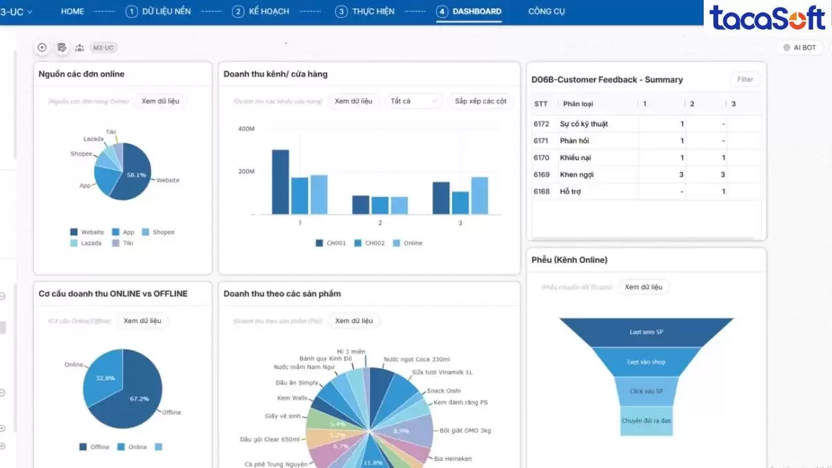Screen dimensions: 832x468
Task: Open the Sắp xếp các cột options
Action: tap(480, 101)
